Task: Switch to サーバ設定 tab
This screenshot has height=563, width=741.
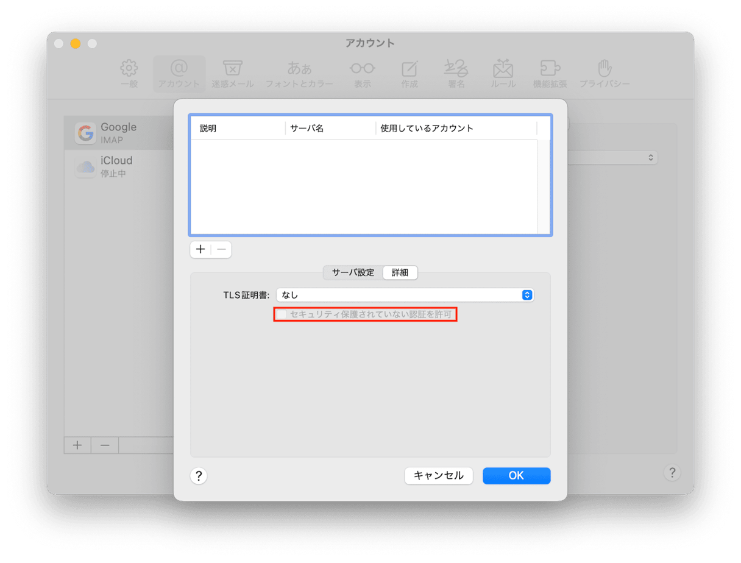Action: pyautogui.click(x=353, y=272)
